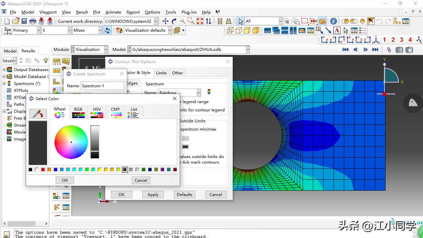The width and height of the screenshot is (423, 238).
Task: Click Apply in Contour Plot Options
Action: pos(153,195)
